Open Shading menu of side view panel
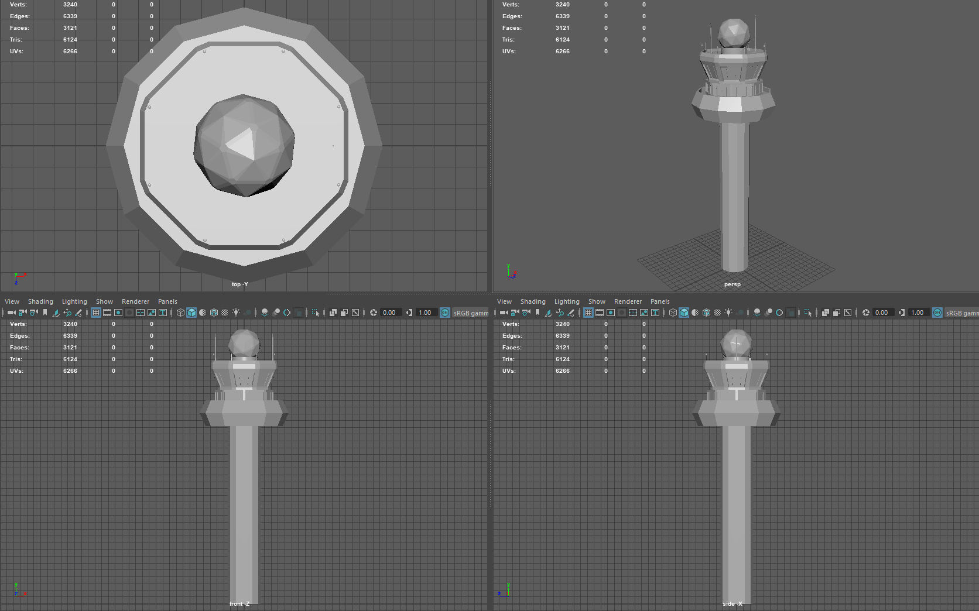This screenshot has height=611, width=979. [x=533, y=301]
